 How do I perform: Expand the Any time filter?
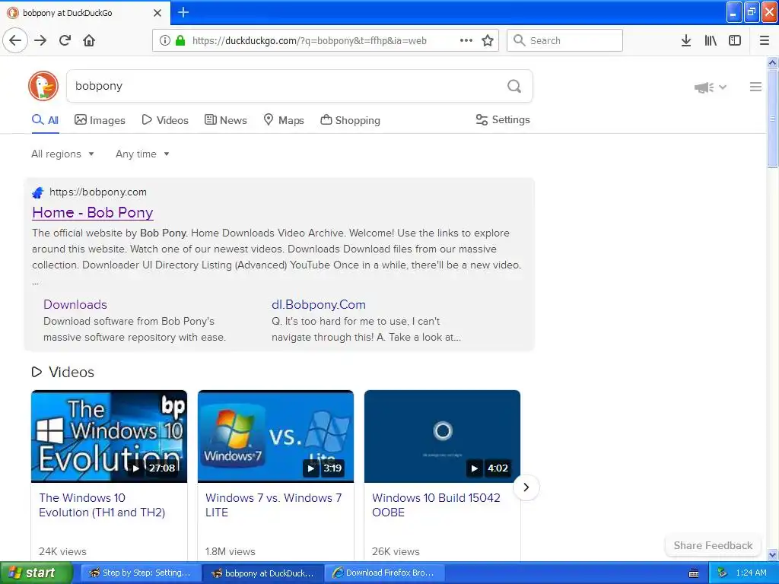(x=142, y=154)
